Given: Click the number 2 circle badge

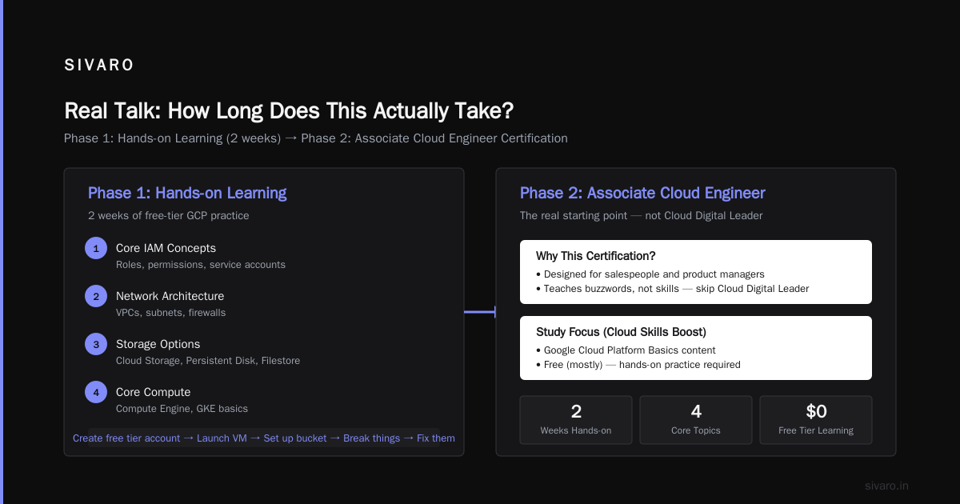Looking at the screenshot, I should tap(96, 296).
